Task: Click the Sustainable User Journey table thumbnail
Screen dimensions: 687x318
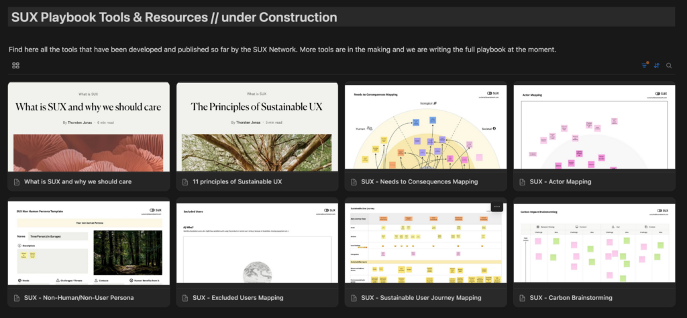Action: [426, 243]
